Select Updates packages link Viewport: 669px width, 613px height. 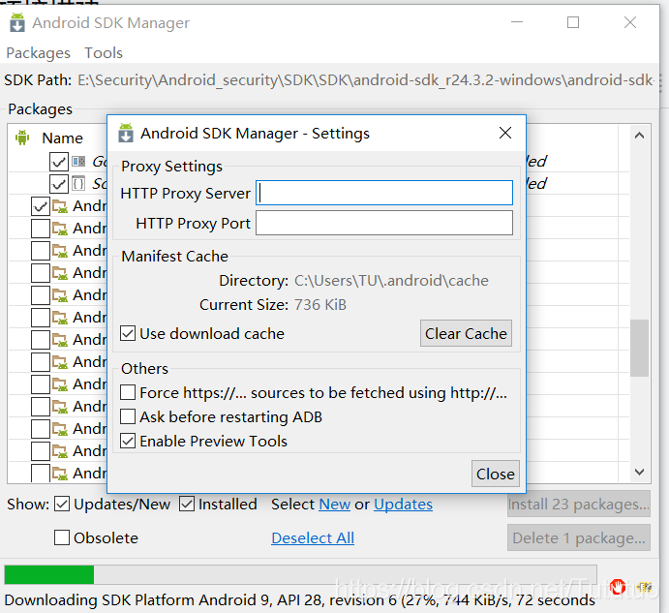point(403,505)
